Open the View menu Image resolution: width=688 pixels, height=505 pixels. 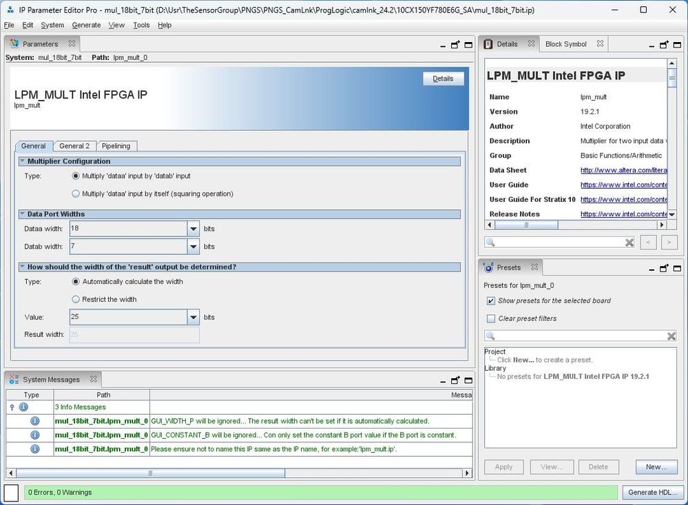(x=116, y=25)
